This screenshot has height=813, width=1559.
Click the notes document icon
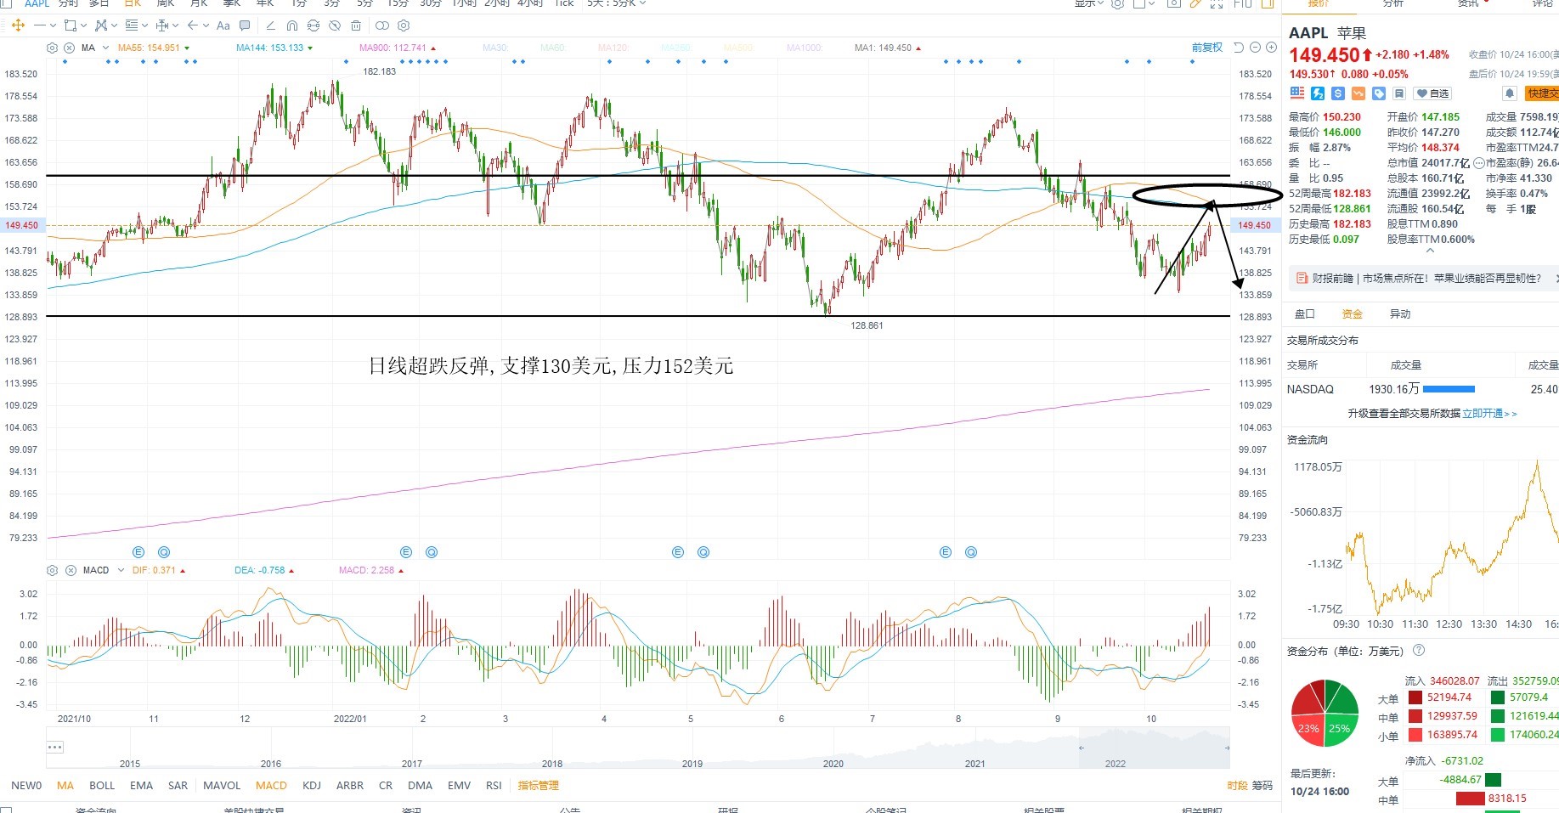[x=1399, y=93]
